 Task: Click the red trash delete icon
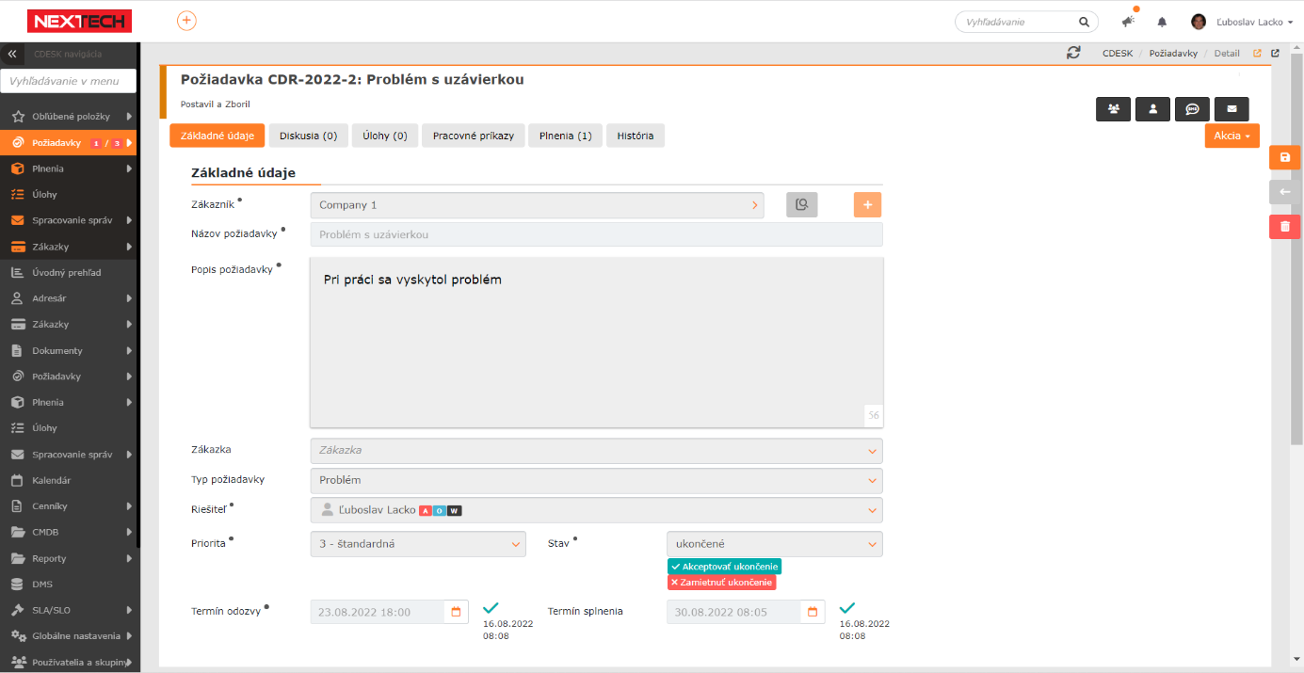click(1284, 226)
